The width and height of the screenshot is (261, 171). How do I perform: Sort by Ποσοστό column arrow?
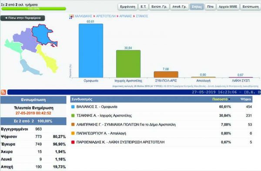tap(229, 99)
